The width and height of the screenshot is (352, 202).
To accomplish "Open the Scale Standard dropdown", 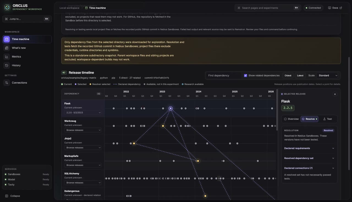I will point(327,76).
